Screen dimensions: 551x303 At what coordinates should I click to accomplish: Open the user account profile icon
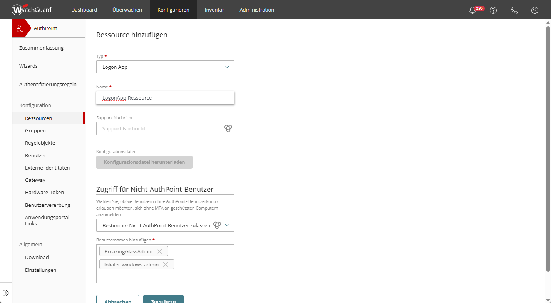(535, 10)
